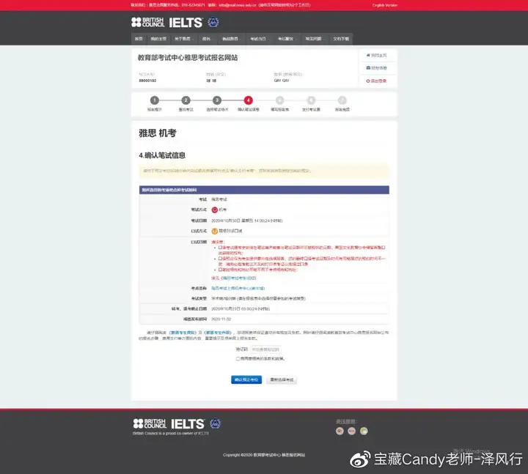Go to step 3 circle in progress bar
This screenshot has height=474, width=528.
coord(217,100)
